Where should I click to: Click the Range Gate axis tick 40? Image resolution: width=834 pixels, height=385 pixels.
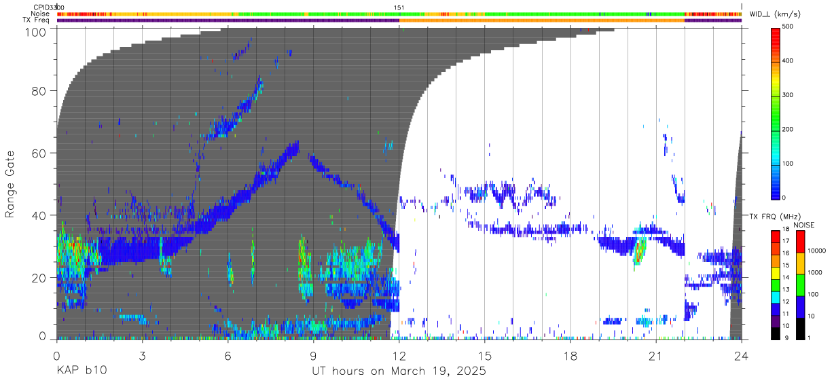coord(40,215)
